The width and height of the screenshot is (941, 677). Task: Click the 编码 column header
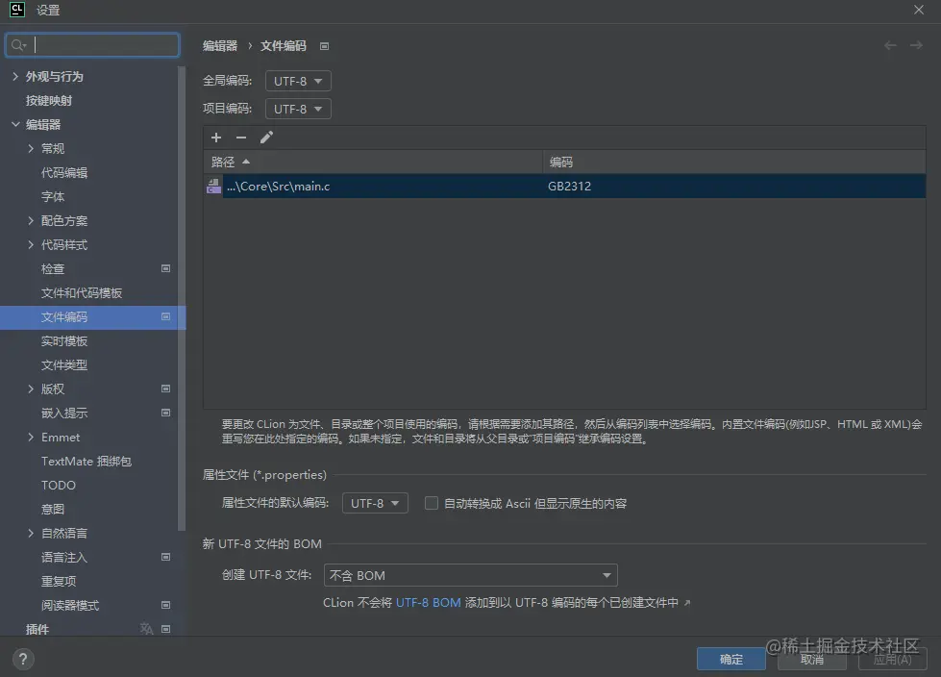click(734, 163)
